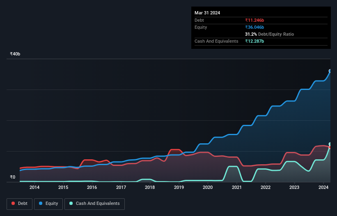Click the tooltip Cash And Equivalents label

tap(216, 41)
